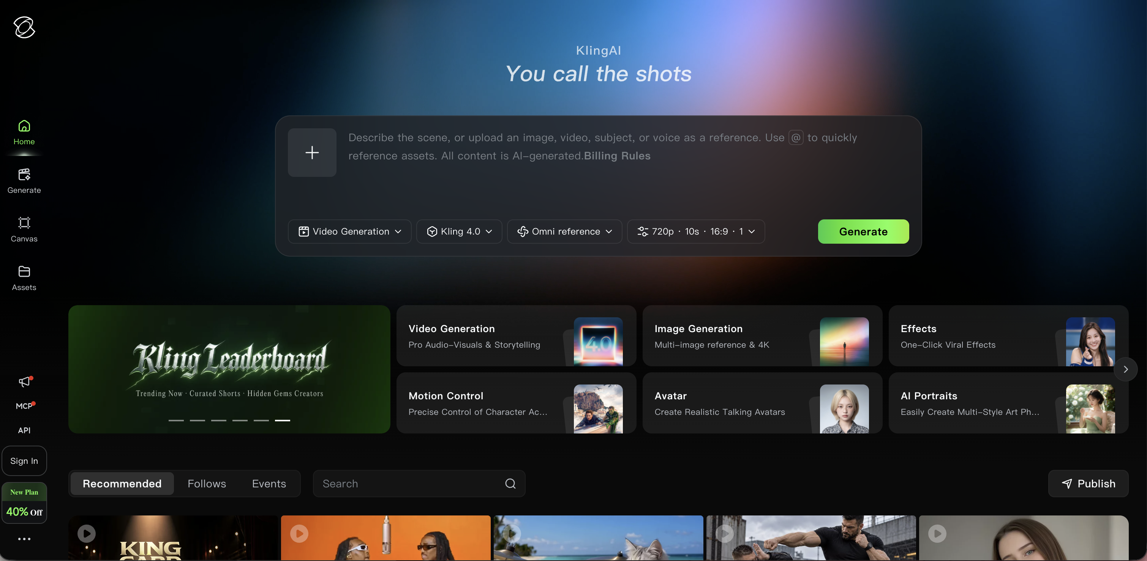The image size is (1147, 561).
Task: Play the KING video thumbnail
Action: (86, 533)
